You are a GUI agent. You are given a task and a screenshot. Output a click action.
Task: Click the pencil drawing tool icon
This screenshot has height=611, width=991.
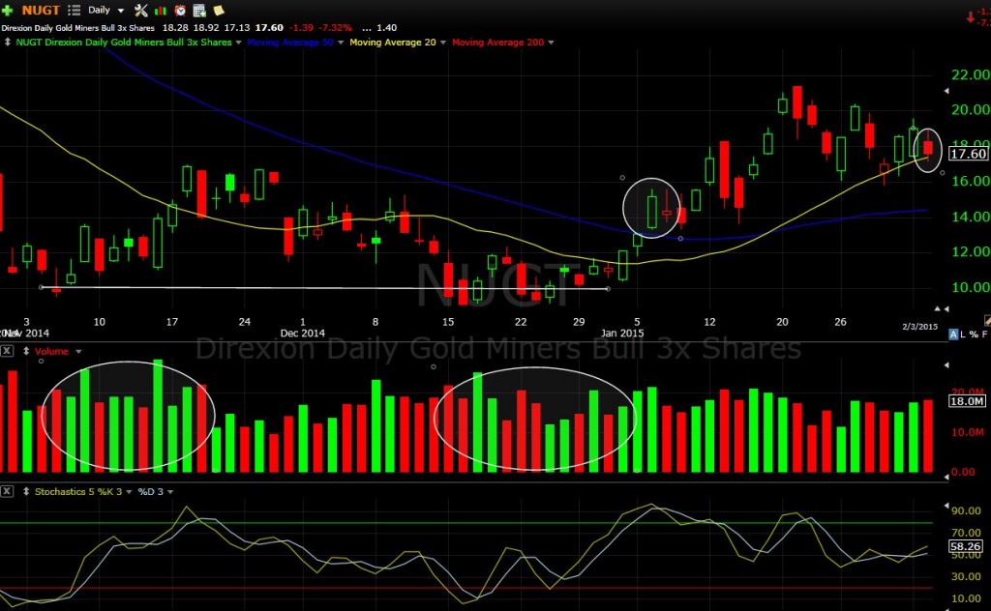[x=987, y=321]
